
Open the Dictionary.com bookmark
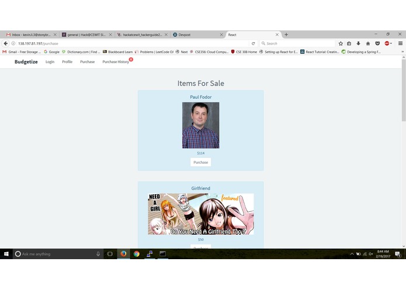coord(81,52)
